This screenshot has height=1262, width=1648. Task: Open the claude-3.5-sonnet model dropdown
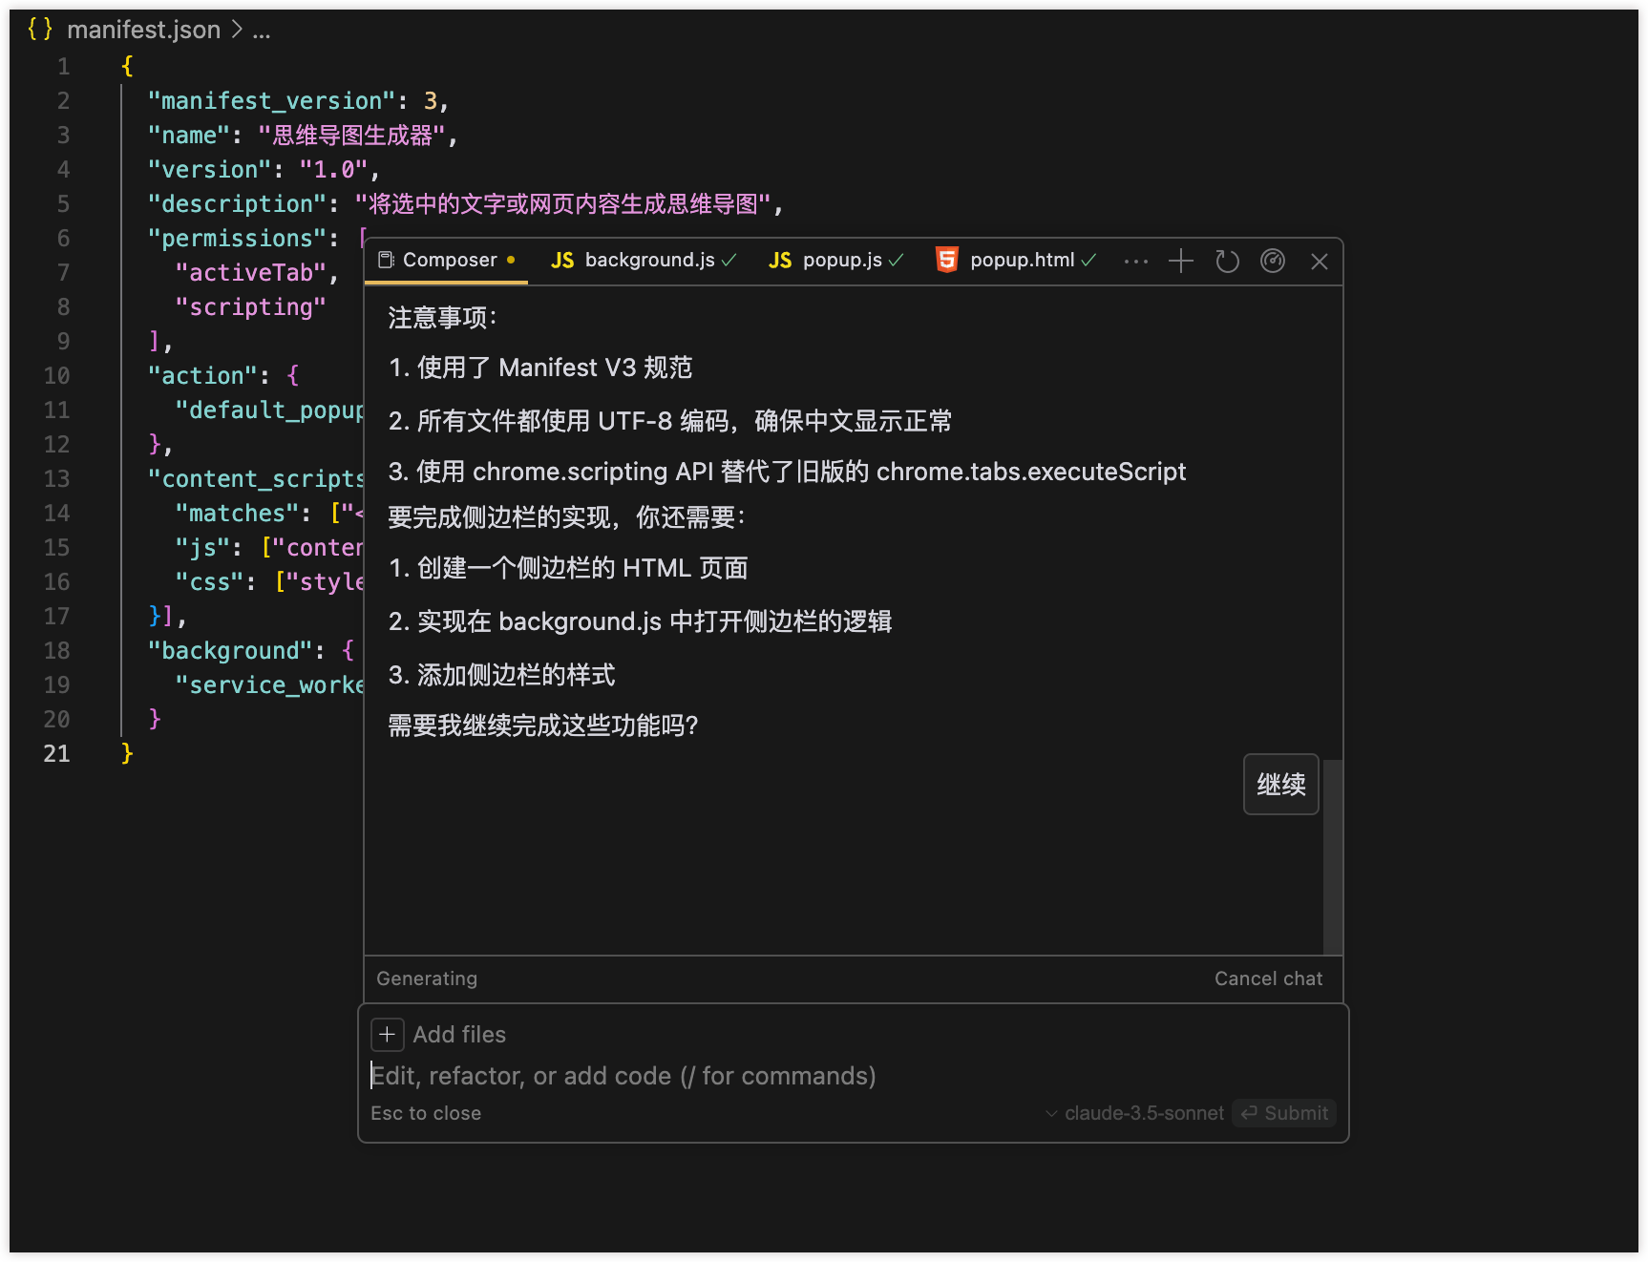click(x=1134, y=1113)
